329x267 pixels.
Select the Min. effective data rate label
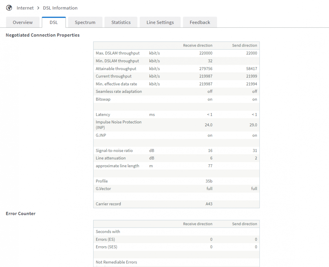[116, 84]
